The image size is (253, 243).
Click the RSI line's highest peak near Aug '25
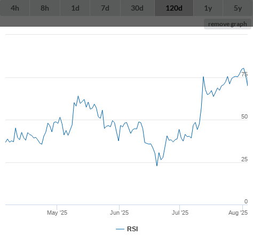243,68
